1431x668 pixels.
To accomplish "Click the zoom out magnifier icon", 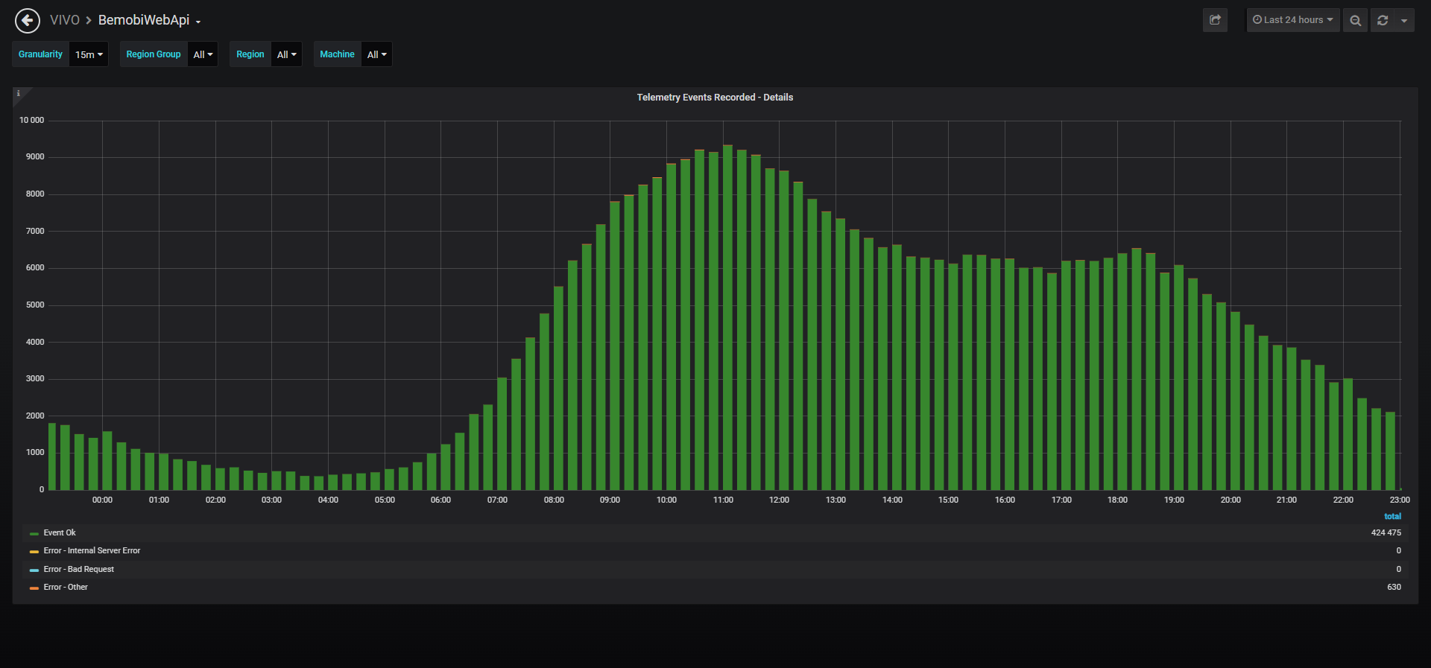I will click(x=1355, y=20).
